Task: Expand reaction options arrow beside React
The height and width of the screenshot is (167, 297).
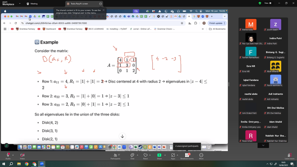Action: [x=150, y=155]
